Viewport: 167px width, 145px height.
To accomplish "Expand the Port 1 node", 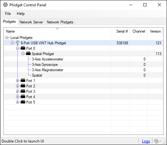I will point(17,81).
